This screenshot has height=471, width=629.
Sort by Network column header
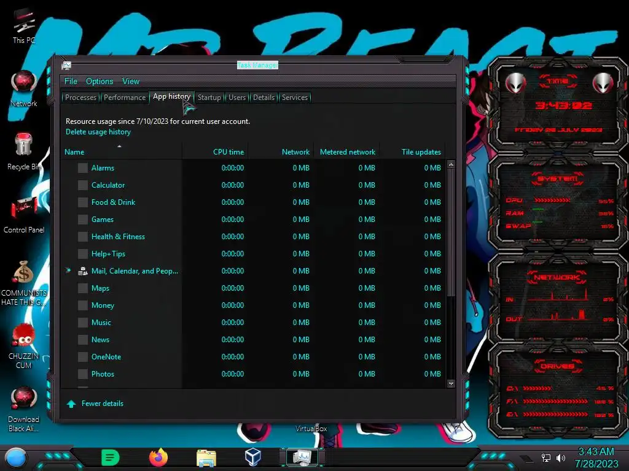[281, 152]
